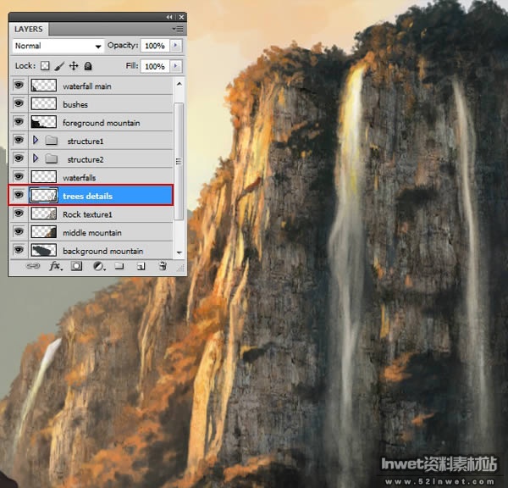Expand the structure1 group

tap(36, 140)
